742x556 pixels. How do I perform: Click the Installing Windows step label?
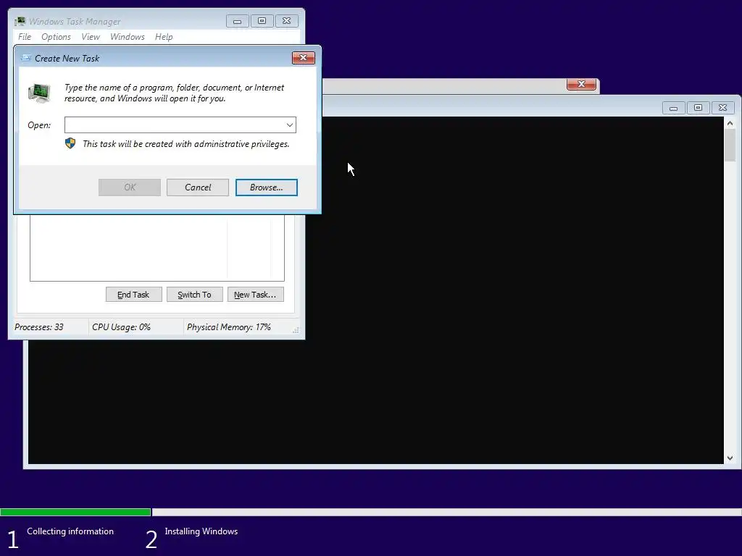201,531
